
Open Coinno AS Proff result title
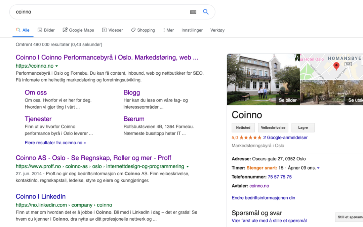point(93,158)
